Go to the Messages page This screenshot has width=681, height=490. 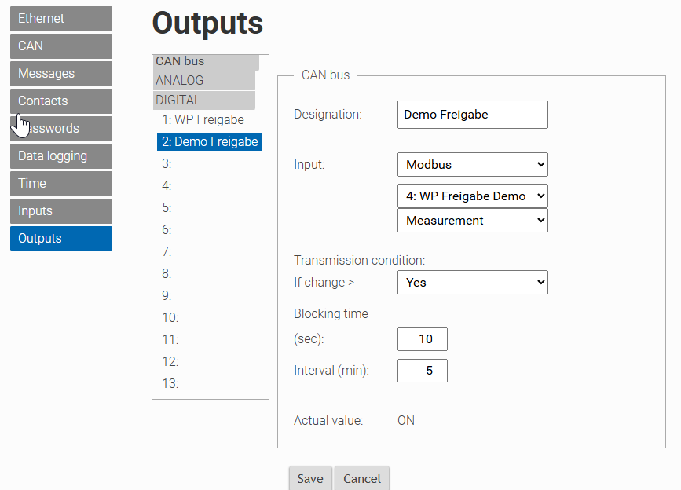(x=61, y=73)
